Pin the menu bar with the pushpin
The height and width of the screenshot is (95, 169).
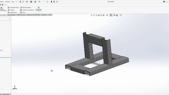click(16, 2)
